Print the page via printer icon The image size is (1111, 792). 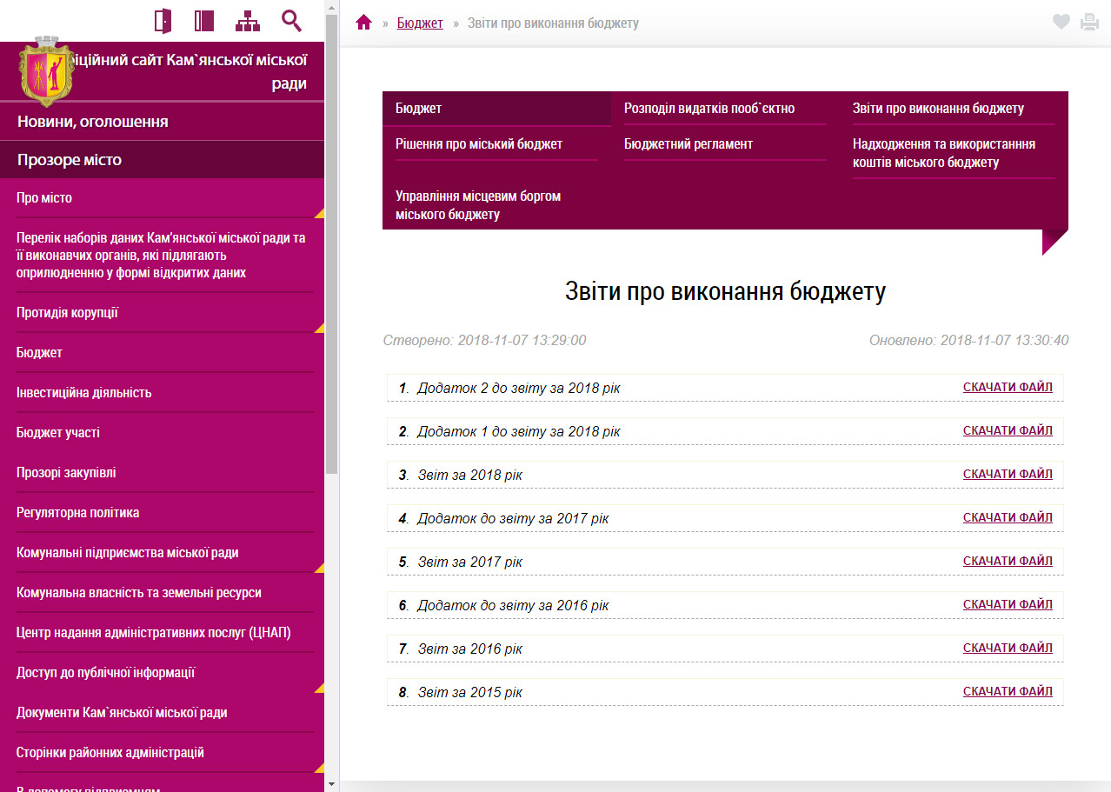point(1089,23)
